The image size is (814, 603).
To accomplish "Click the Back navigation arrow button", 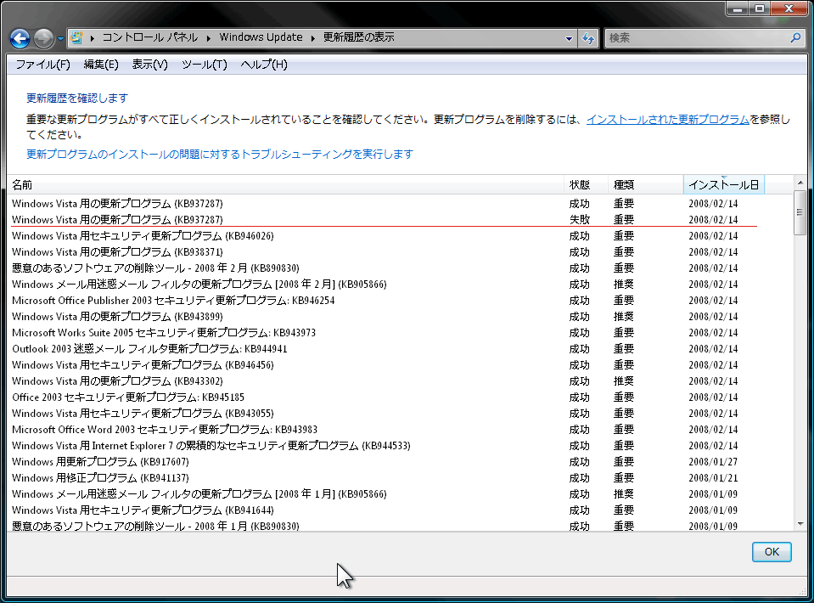I will [20, 38].
